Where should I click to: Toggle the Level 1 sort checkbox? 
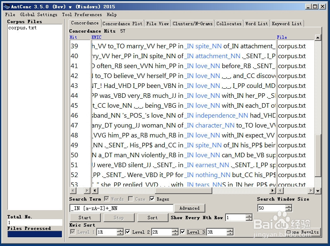coord(73,232)
